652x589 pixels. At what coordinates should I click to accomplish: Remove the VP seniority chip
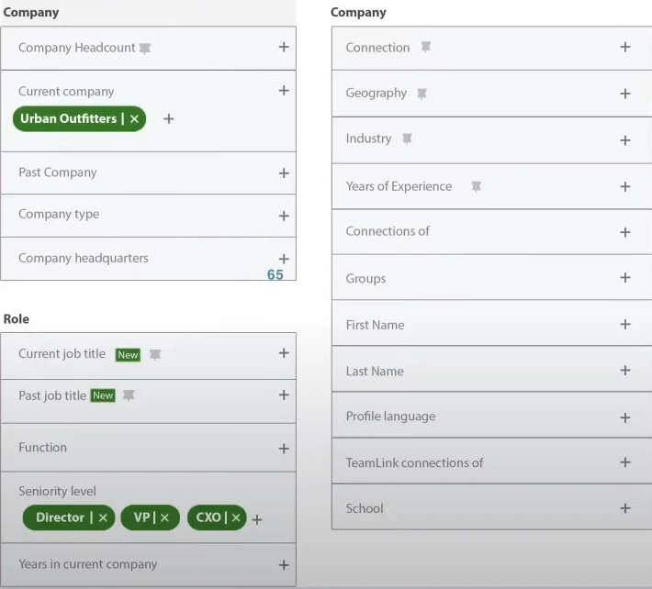click(x=164, y=517)
